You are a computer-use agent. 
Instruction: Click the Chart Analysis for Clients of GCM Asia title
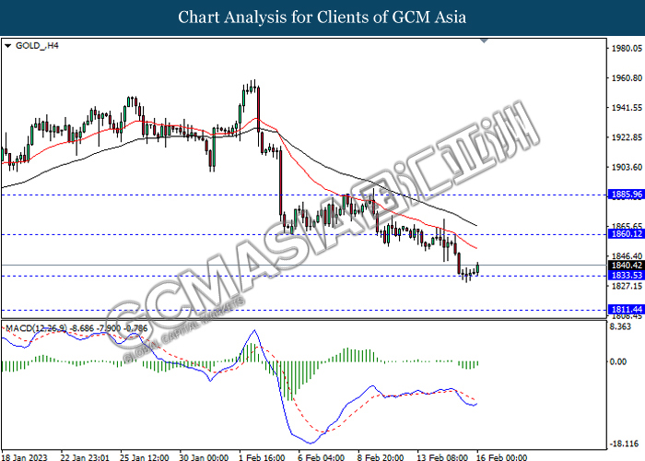322,18
